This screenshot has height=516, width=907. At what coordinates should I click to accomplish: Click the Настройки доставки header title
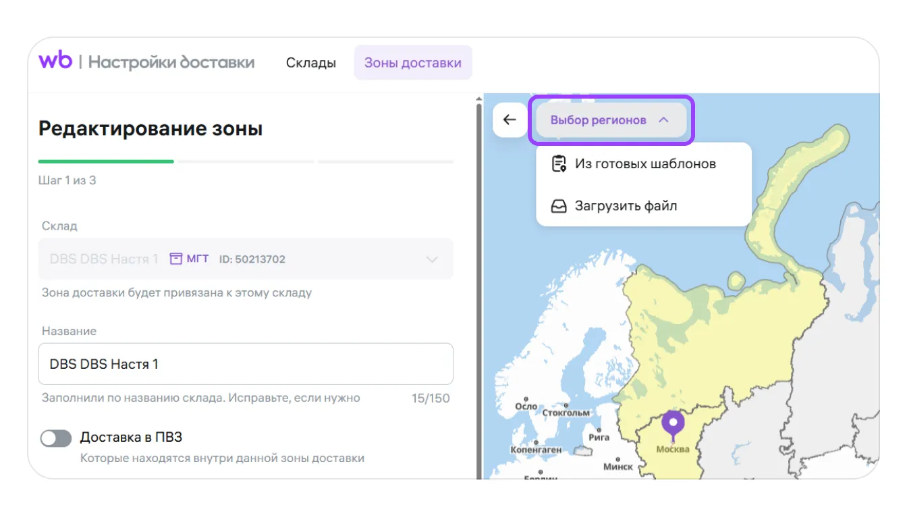click(171, 63)
